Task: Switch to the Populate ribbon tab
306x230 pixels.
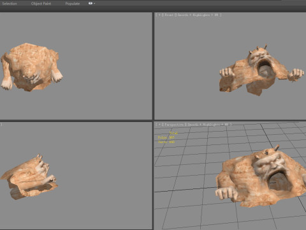Action: click(73, 4)
